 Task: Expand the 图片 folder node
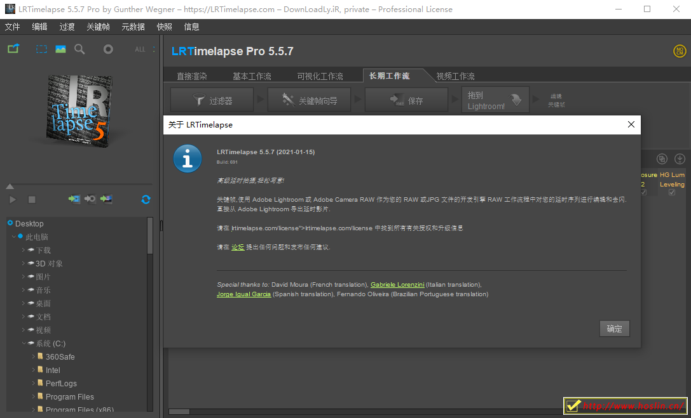24,277
